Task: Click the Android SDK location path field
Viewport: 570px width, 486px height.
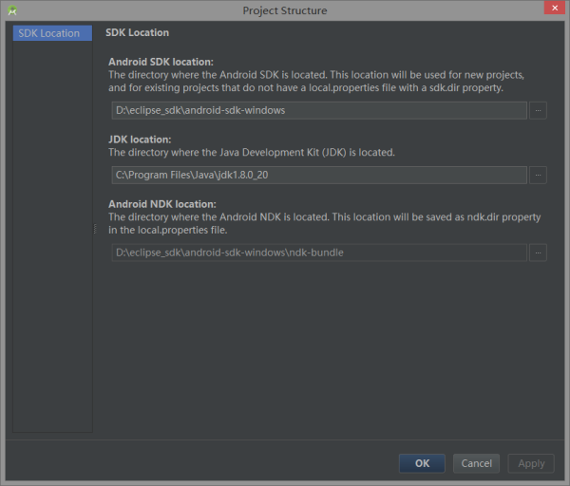Action: 318,110
